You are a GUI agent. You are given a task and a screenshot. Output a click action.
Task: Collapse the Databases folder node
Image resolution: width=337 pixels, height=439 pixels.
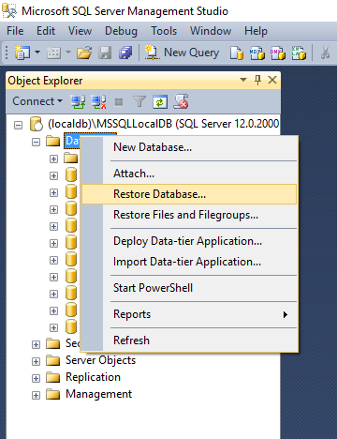coord(37,143)
